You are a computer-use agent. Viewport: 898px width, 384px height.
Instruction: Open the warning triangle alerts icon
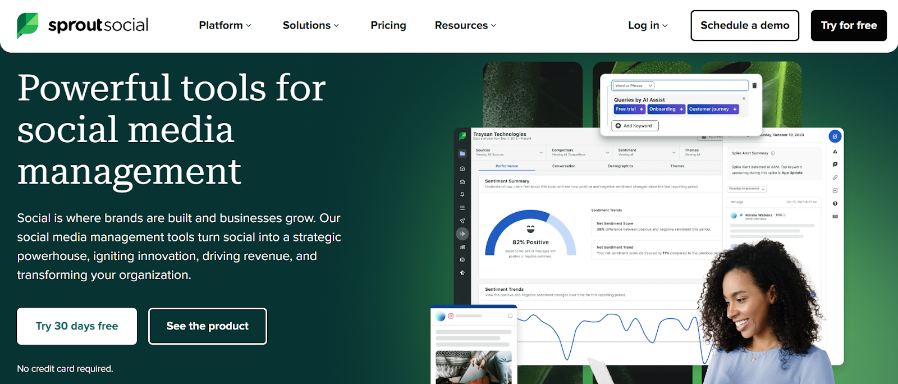tap(835, 152)
